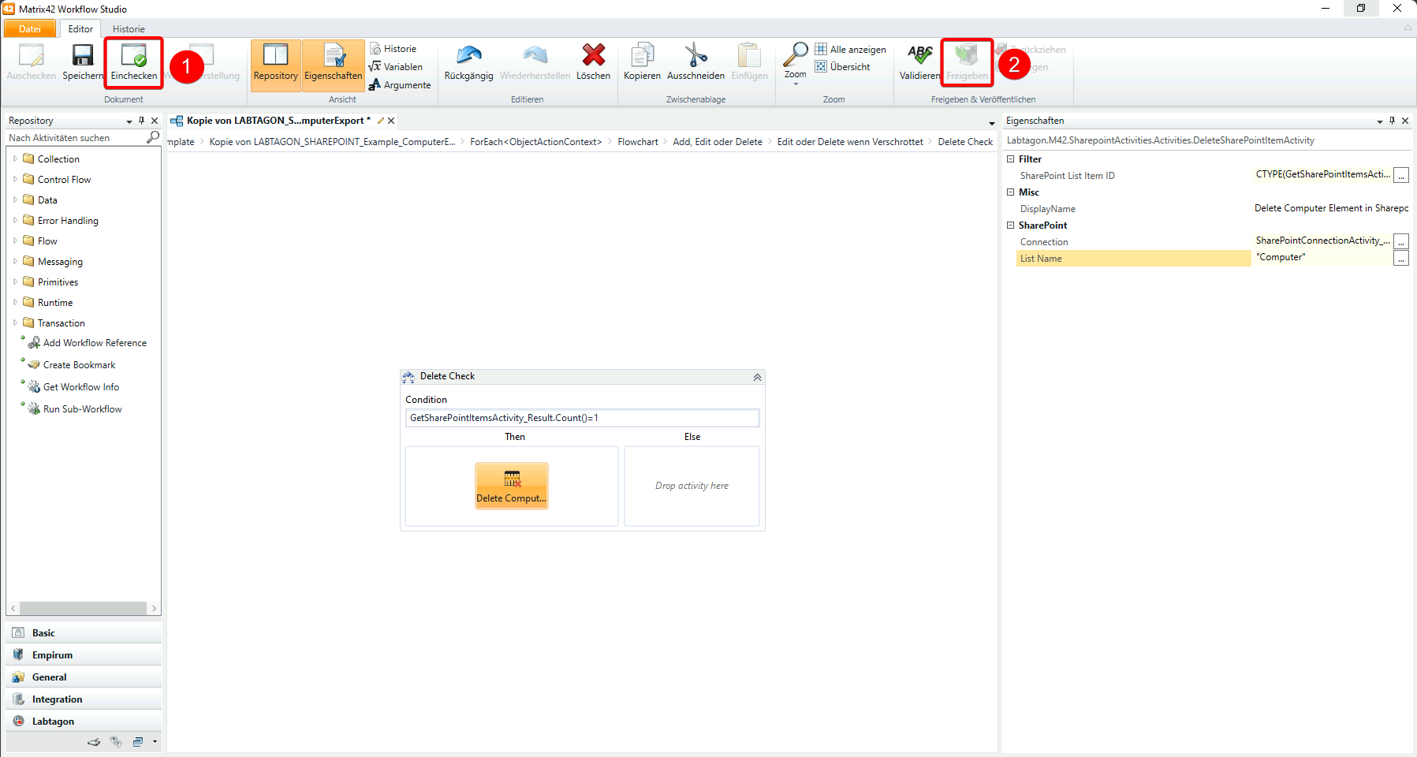Click the Flowchart breadcrumb link
Image resolution: width=1417 pixels, height=757 pixels.
637,142
